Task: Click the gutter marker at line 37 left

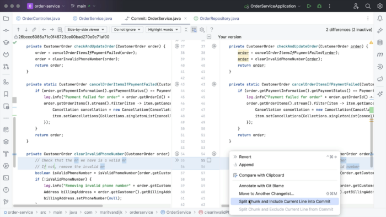Action: click(x=177, y=46)
